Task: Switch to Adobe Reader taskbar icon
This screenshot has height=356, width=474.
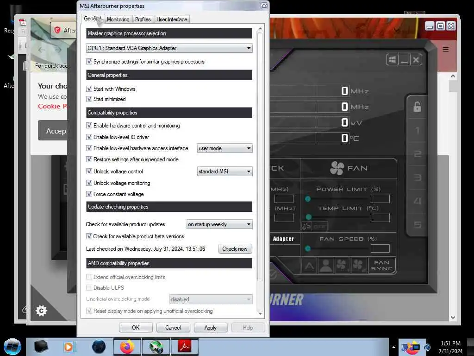Action: (185, 347)
